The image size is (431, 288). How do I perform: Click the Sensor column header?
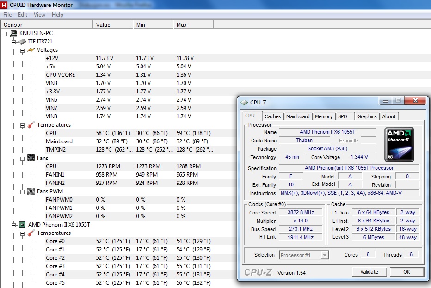coord(47,25)
